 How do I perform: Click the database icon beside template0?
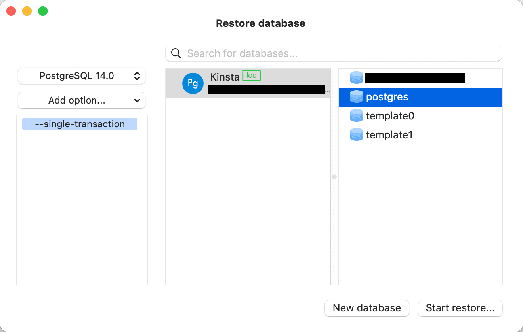(356, 115)
